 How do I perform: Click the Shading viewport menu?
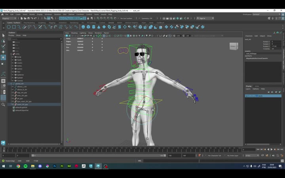(74, 33)
